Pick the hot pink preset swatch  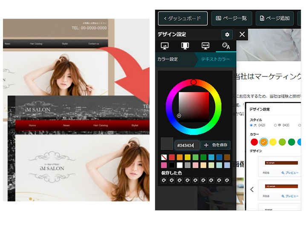(164, 165)
